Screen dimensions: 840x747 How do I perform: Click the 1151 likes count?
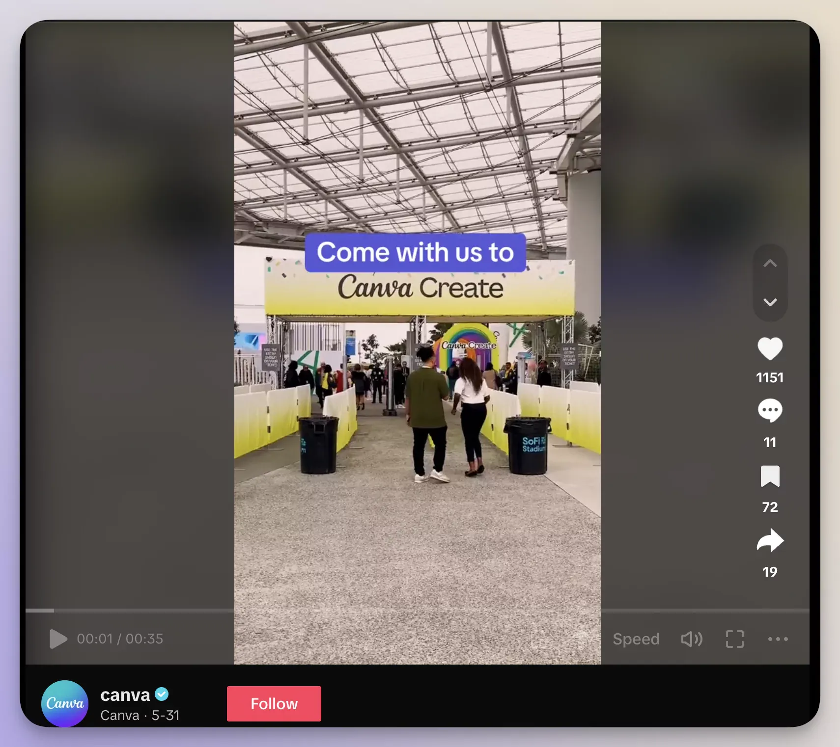(770, 377)
